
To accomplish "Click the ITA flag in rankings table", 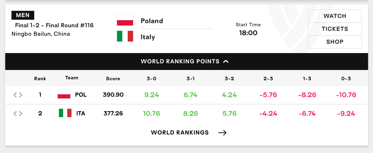I will click(65, 113).
